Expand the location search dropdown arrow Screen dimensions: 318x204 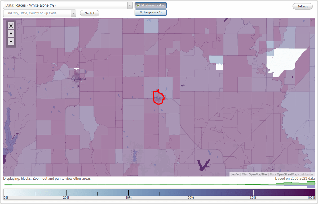[x=73, y=13]
